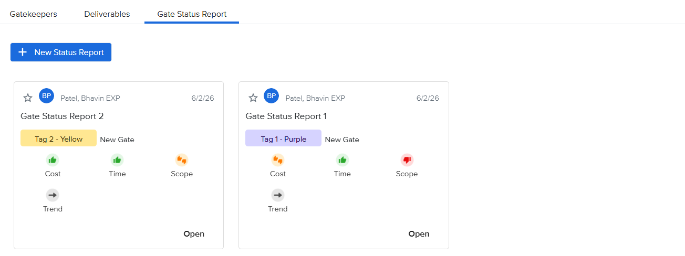Click Trend arrow icon in Report 1
The width and height of the screenshot is (685, 256).
277,195
